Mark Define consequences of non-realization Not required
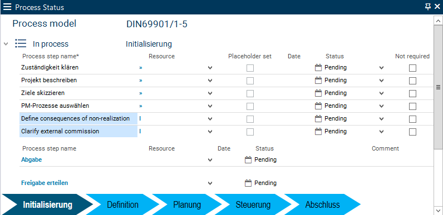The width and height of the screenshot is (443, 215). point(413,119)
